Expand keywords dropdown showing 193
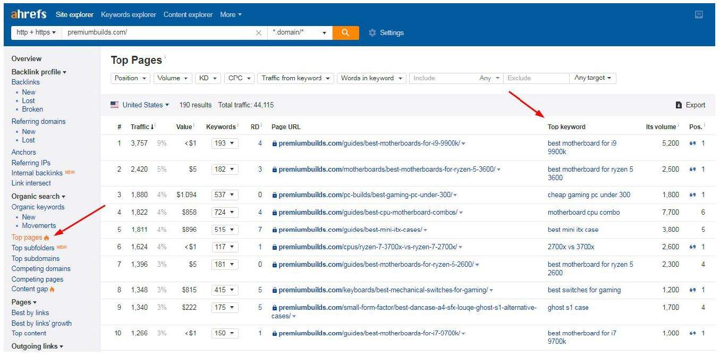 click(225, 143)
